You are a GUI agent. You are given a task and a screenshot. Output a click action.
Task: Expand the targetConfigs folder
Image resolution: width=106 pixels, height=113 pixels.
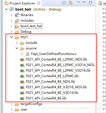tap(12, 104)
